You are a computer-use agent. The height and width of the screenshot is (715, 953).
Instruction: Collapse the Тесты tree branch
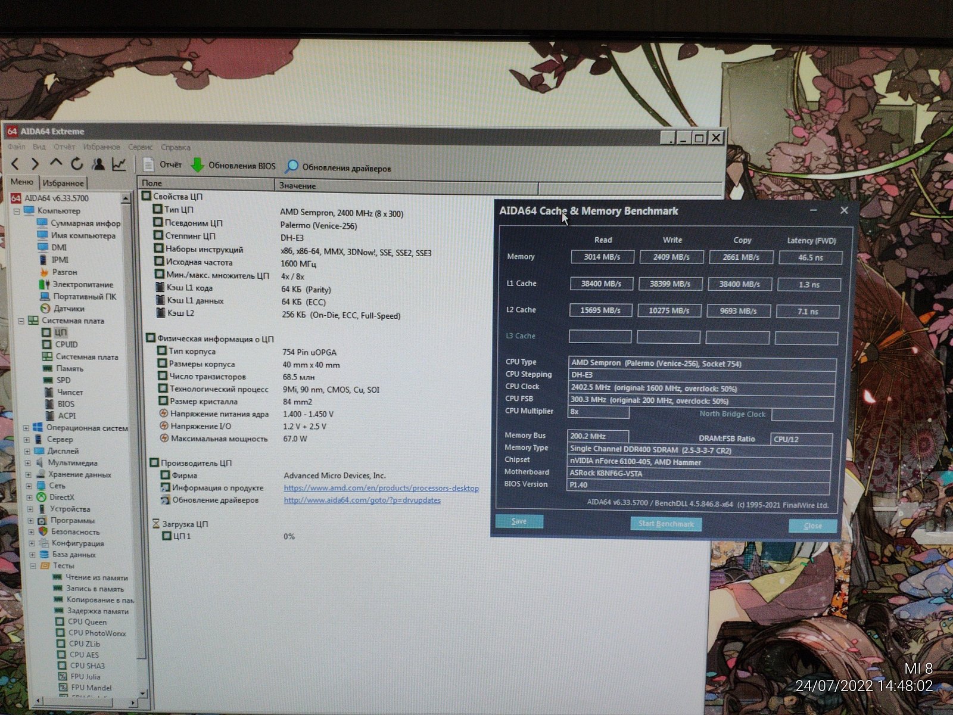click(33, 565)
